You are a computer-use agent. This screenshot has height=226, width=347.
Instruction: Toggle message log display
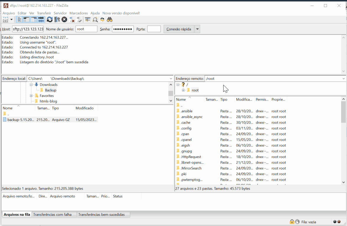19,20
